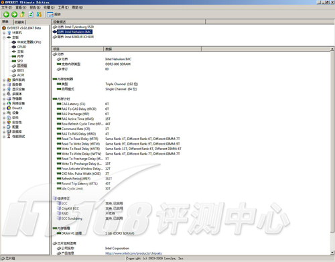Open the Report (报告) toolbar button
335x262 pixels.
tap(54, 15)
